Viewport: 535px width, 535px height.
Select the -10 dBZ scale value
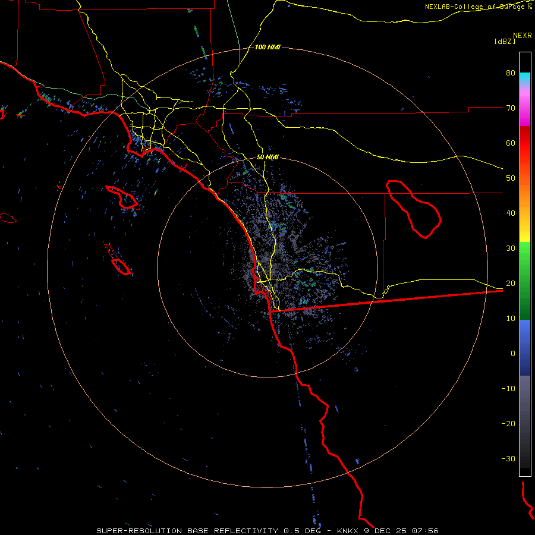tap(508, 389)
